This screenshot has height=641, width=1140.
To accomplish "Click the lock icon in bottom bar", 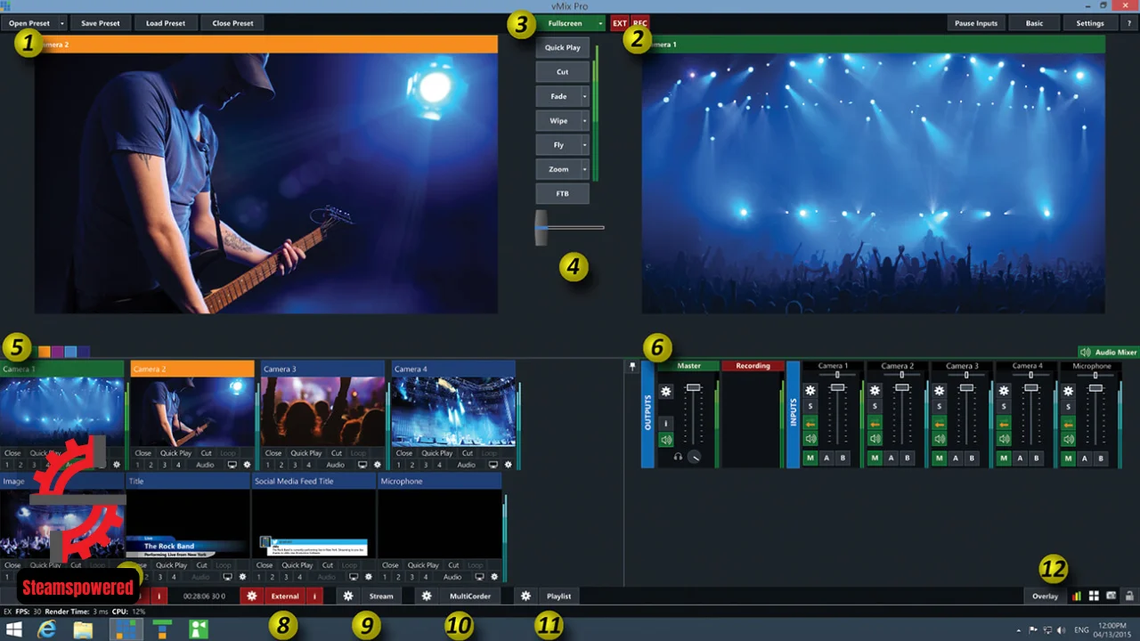I will tap(1129, 596).
